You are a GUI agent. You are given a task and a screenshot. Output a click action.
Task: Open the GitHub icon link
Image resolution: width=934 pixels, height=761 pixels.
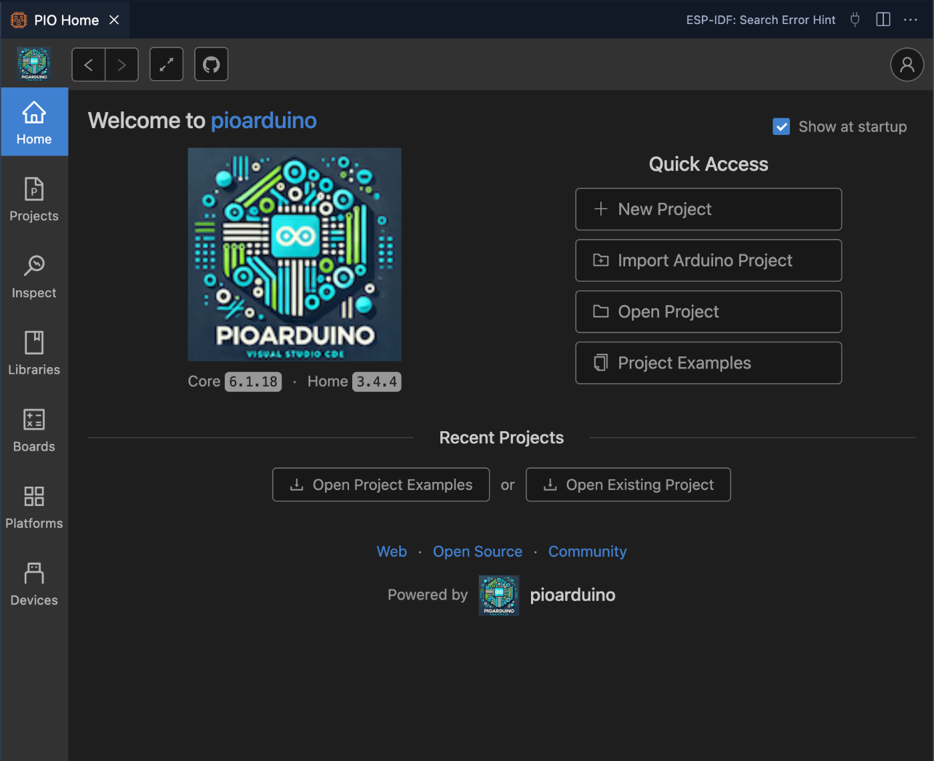211,65
